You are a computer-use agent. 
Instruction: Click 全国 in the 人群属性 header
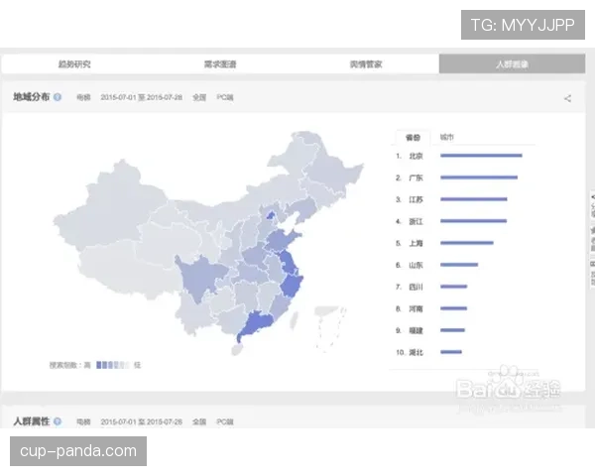pos(199,421)
